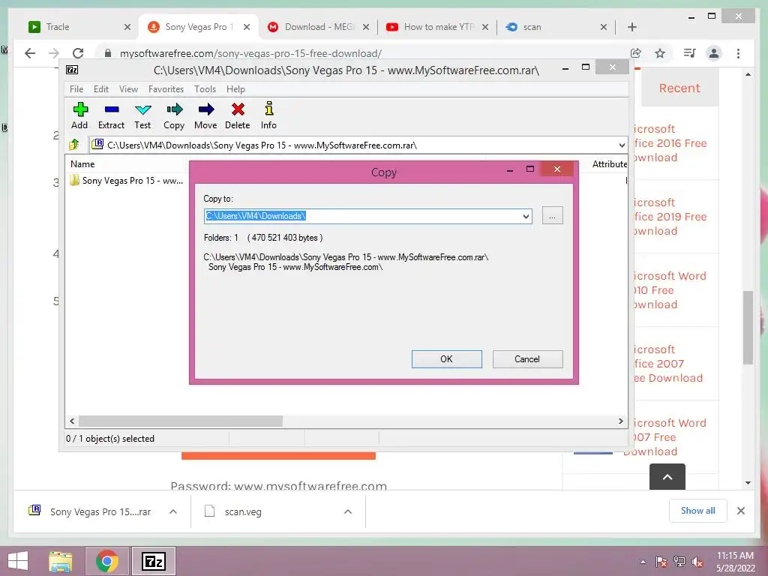Open Microsoft Office 2007 Free Download link
Screen dimensions: 768x576
[x=668, y=364]
